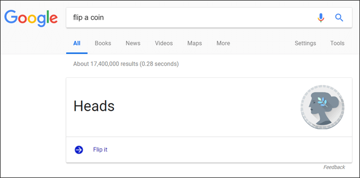Click the Flip it link
Image resolution: width=360 pixels, height=178 pixels.
tap(100, 150)
